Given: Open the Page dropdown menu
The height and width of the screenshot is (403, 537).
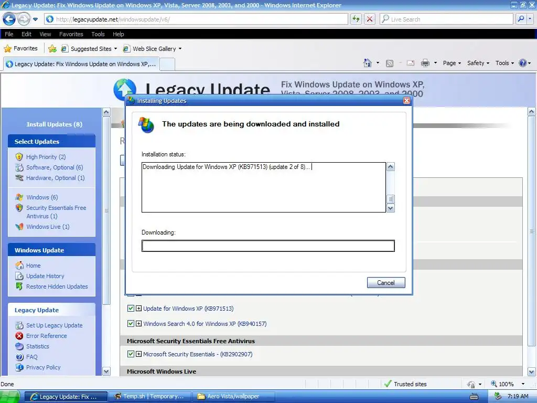Looking at the screenshot, I should coord(452,63).
